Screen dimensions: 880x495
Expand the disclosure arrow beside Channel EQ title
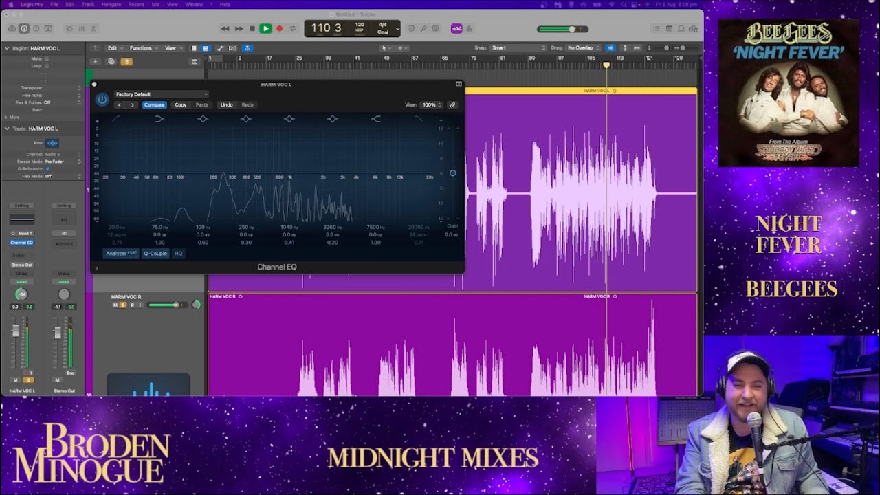coord(96,268)
